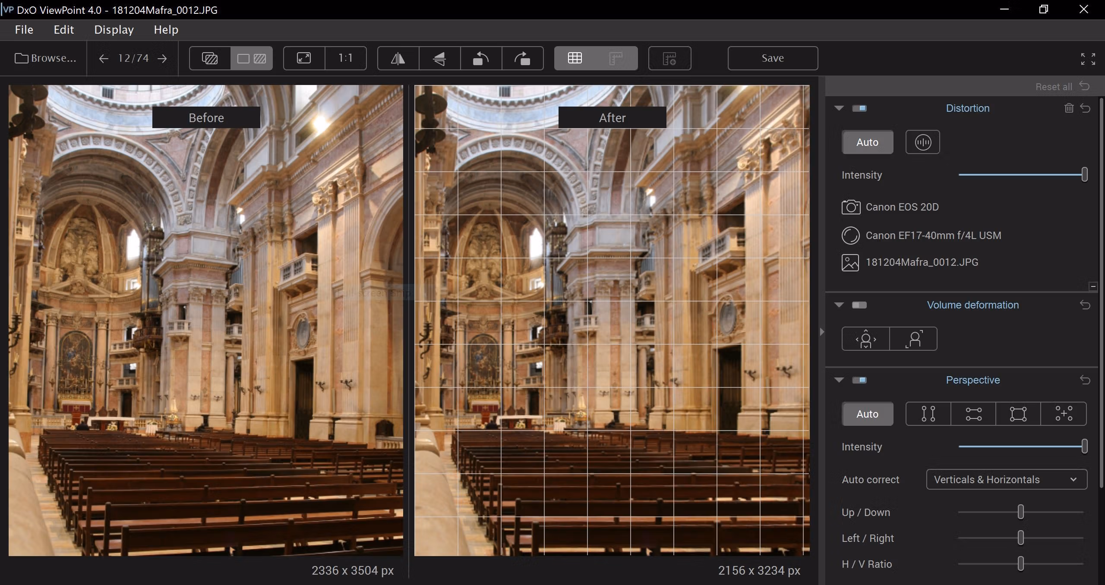Click Distortion Auto button
The height and width of the screenshot is (585, 1105).
click(867, 142)
